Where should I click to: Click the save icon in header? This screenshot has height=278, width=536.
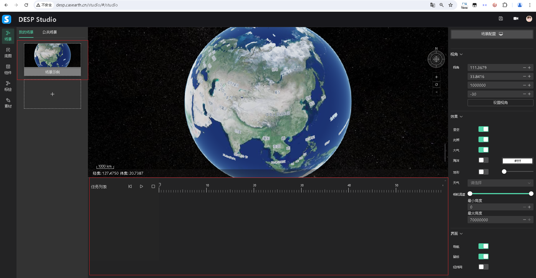[501, 18]
